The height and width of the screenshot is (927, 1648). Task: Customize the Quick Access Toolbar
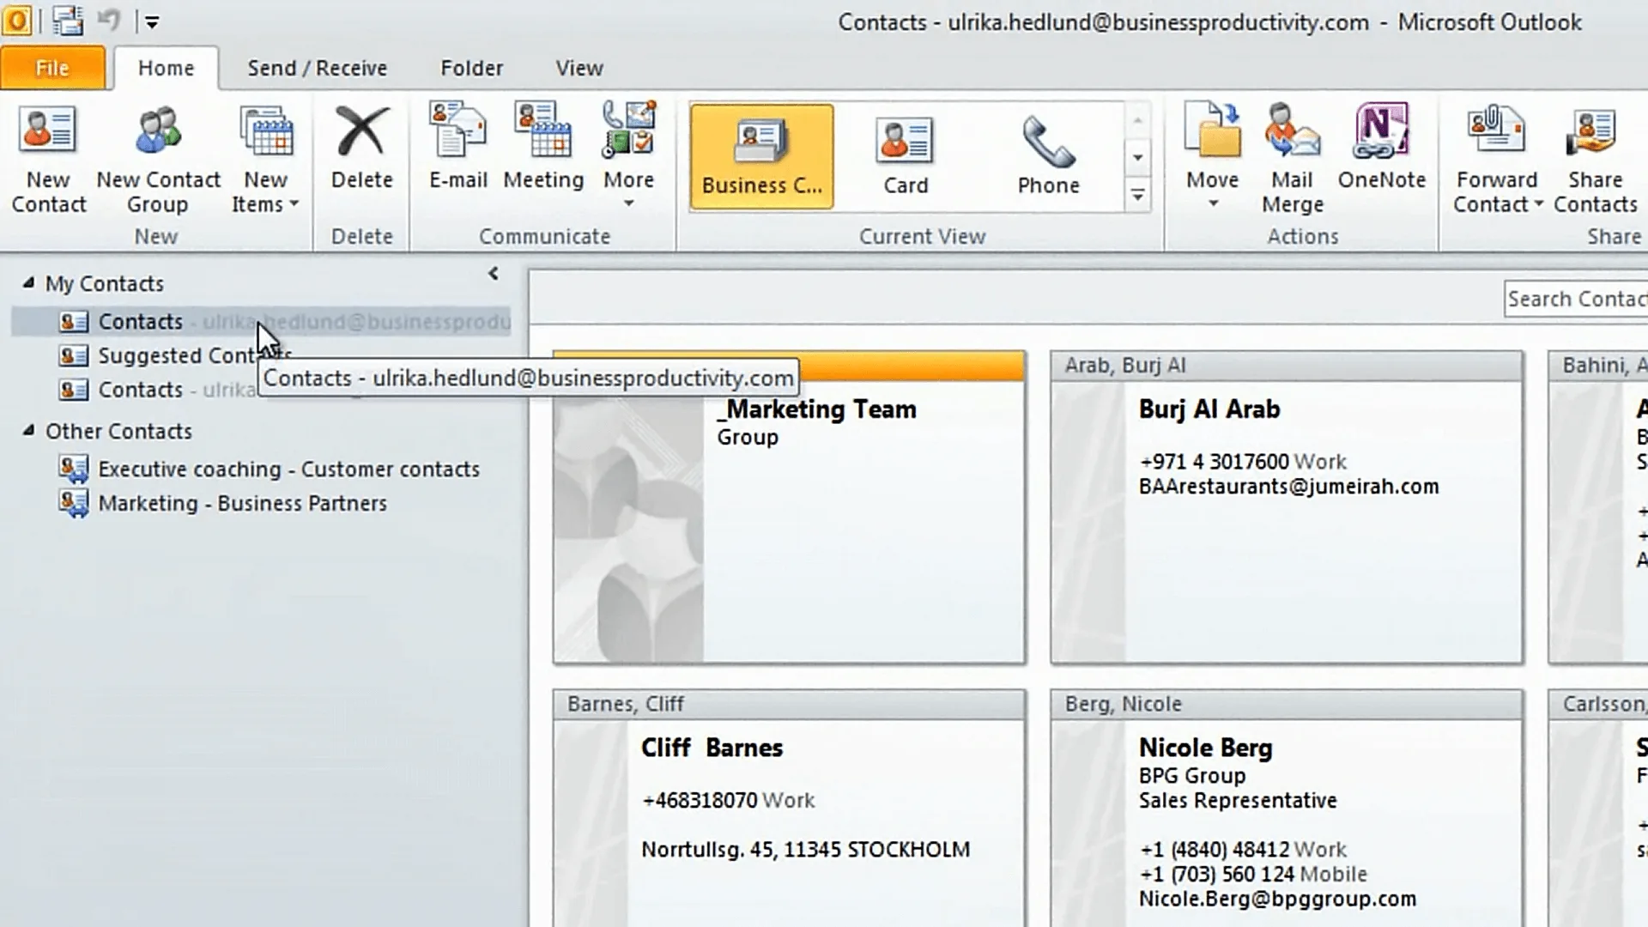tap(152, 22)
